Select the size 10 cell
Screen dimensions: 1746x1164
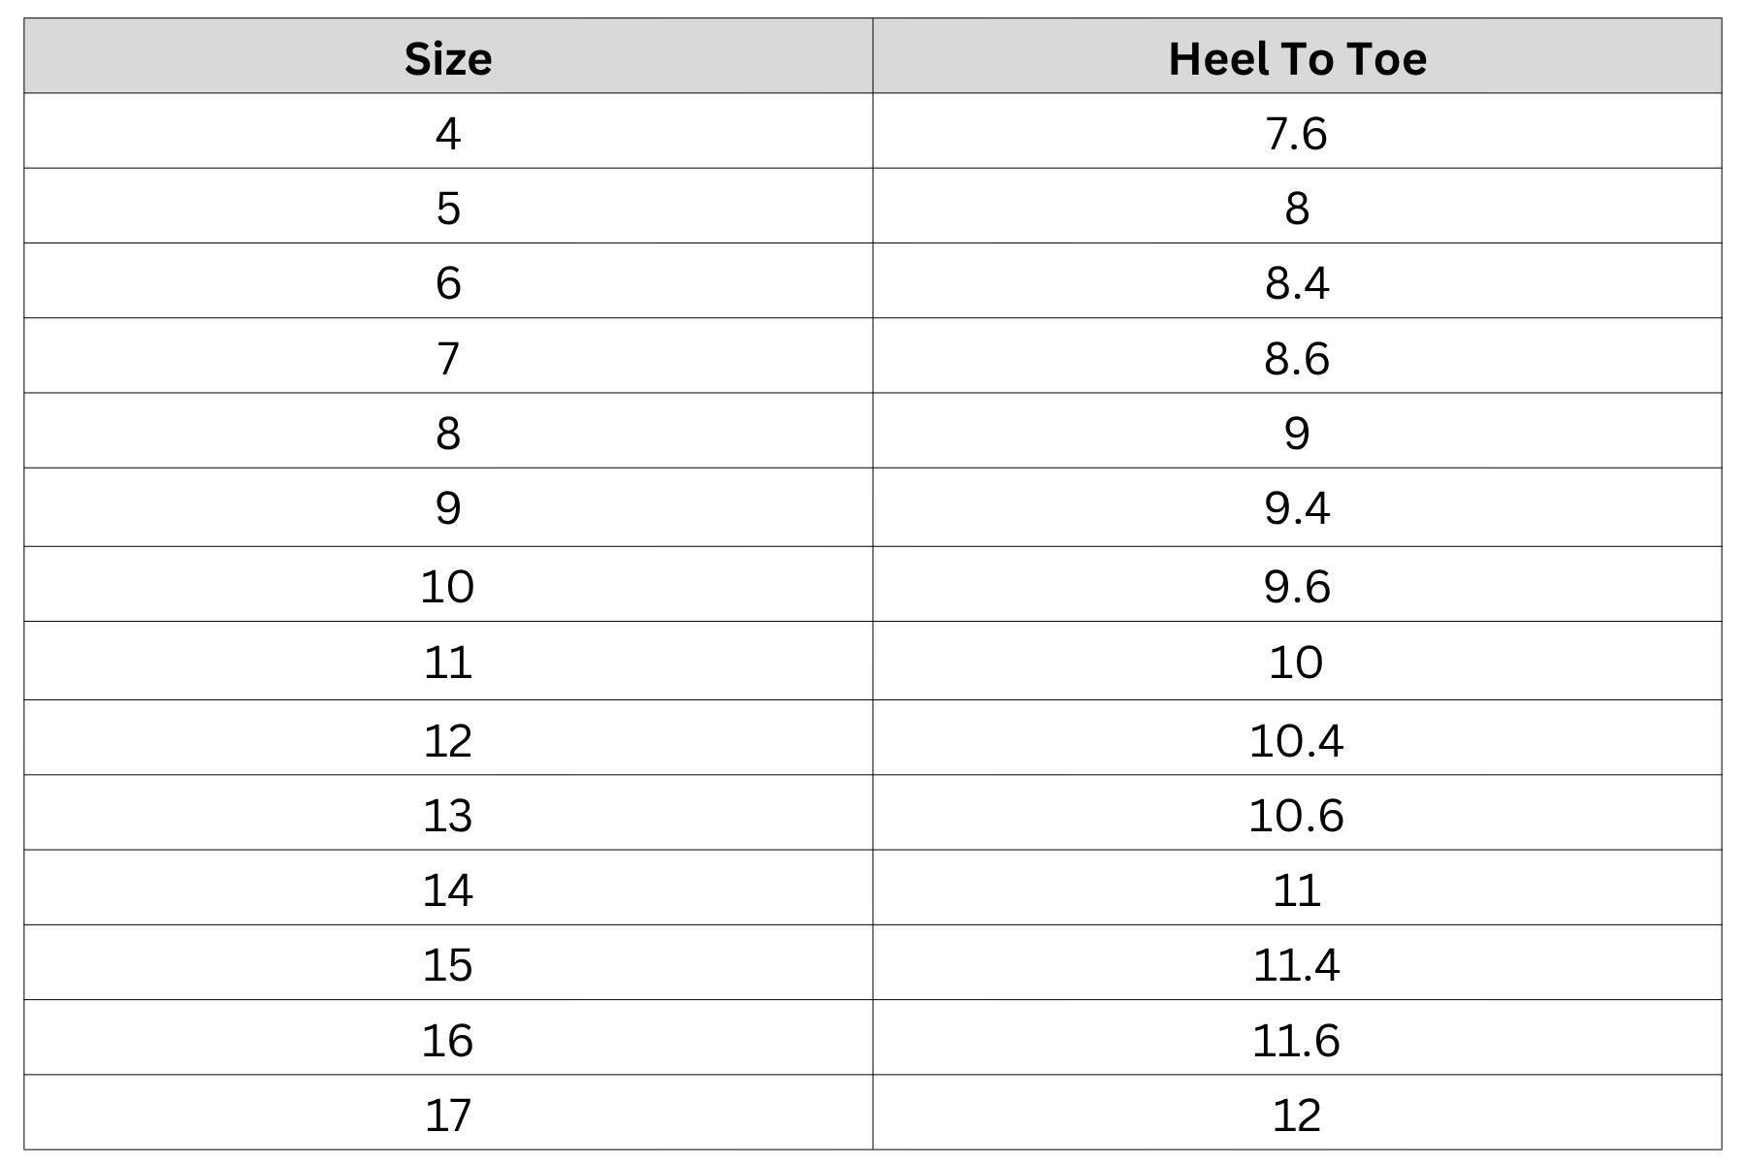(448, 584)
